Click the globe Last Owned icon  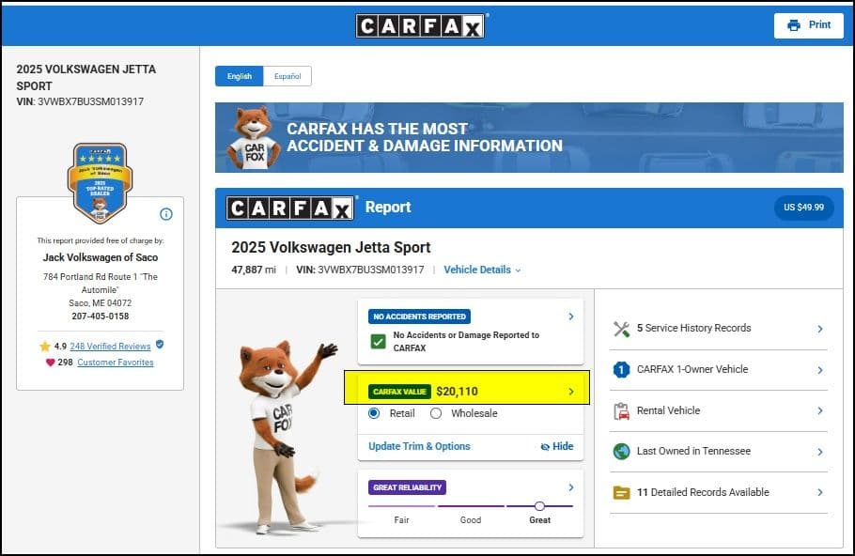tap(622, 452)
